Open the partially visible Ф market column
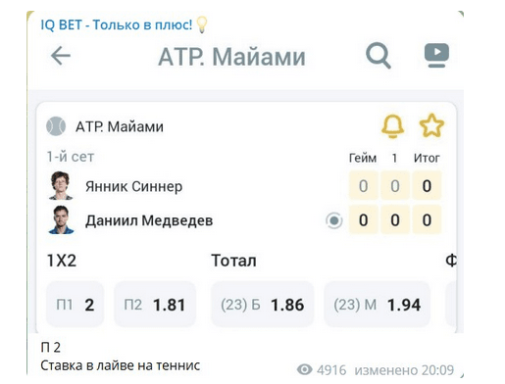Viewport: 505px width, 384px height. tap(451, 261)
